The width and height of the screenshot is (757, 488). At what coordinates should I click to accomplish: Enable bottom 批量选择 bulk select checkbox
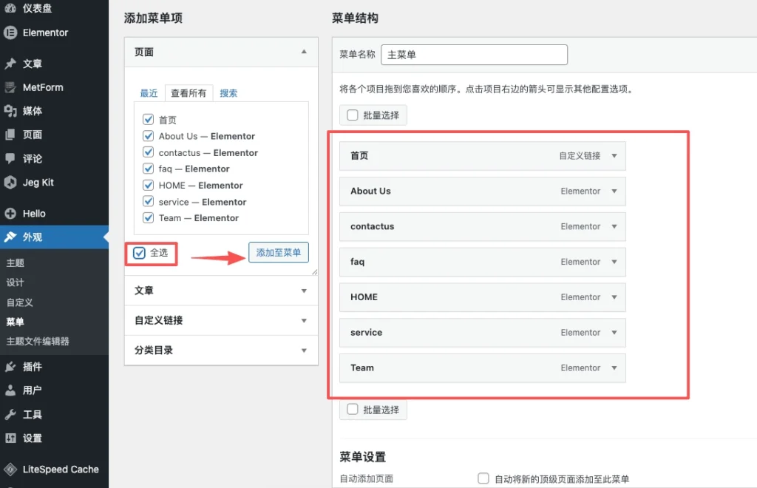pyautogui.click(x=353, y=410)
